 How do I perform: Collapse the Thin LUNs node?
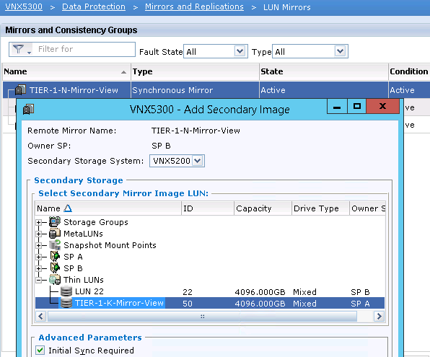point(39,280)
